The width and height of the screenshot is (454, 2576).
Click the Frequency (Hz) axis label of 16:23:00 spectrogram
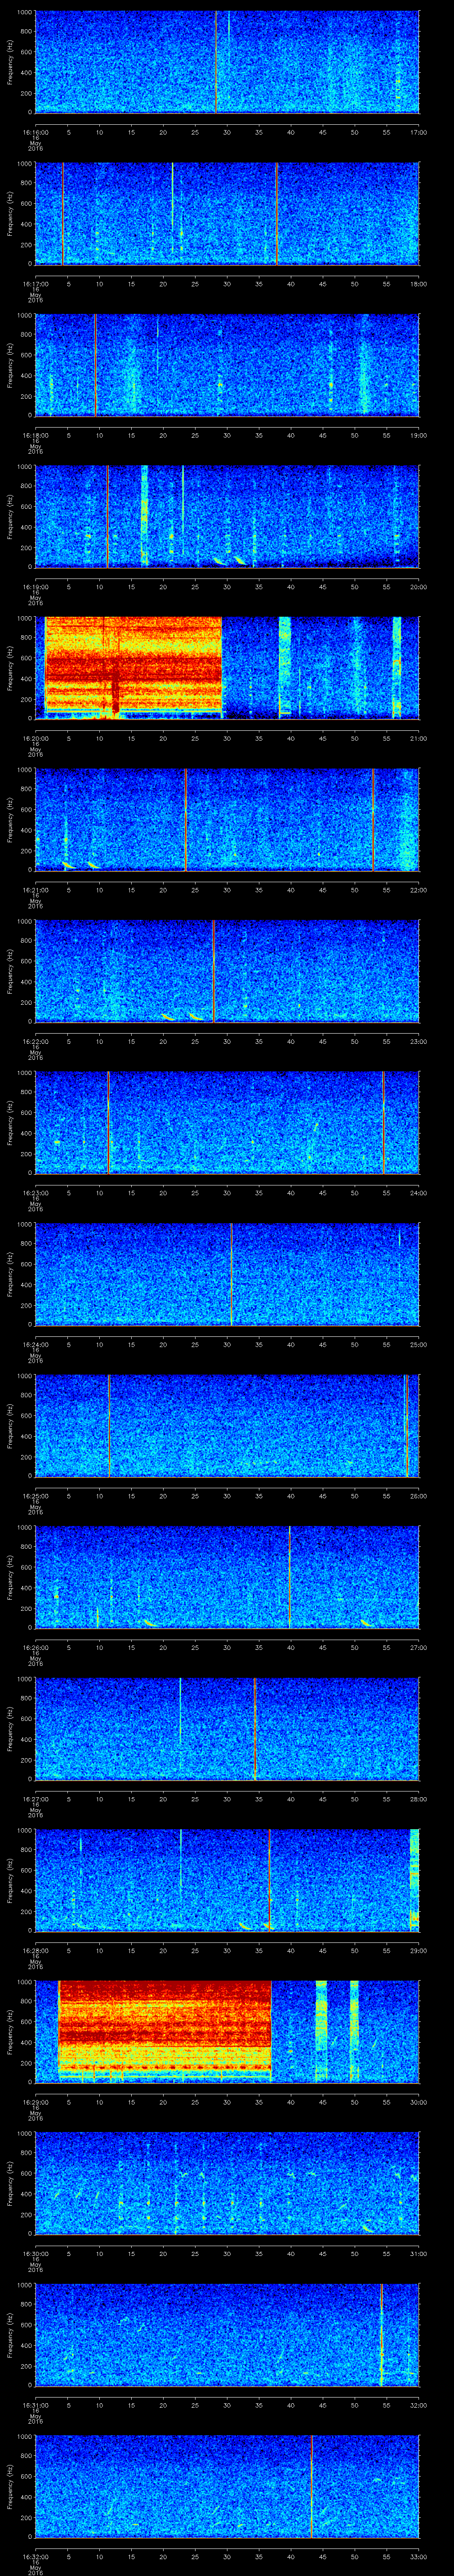(10, 1122)
